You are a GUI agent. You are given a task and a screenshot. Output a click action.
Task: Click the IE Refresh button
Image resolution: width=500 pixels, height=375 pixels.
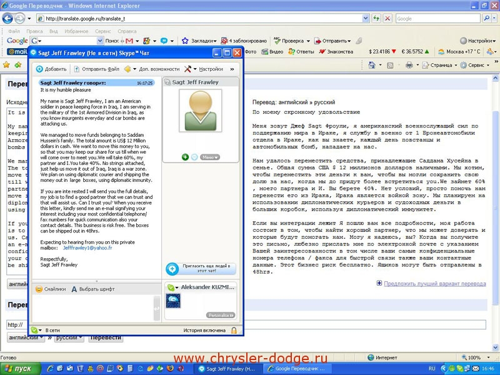(x=377, y=19)
